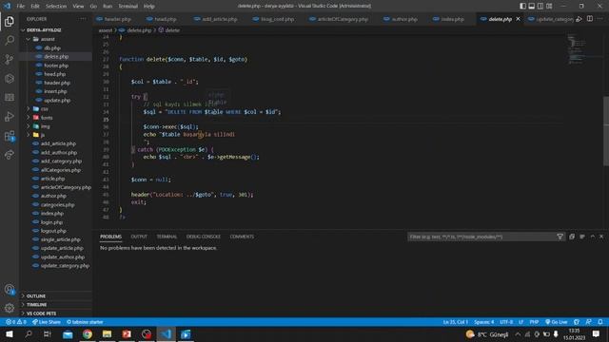
Task: Open Explorer's more actions ellipsis
Action: [83, 19]
